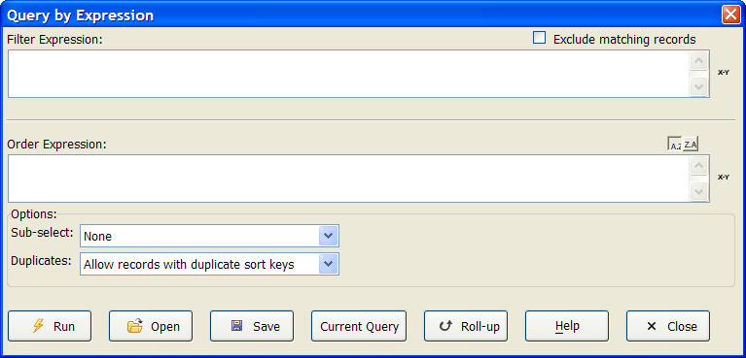Open Help for this dialog

pyautogui.click(x=567, y=326)
